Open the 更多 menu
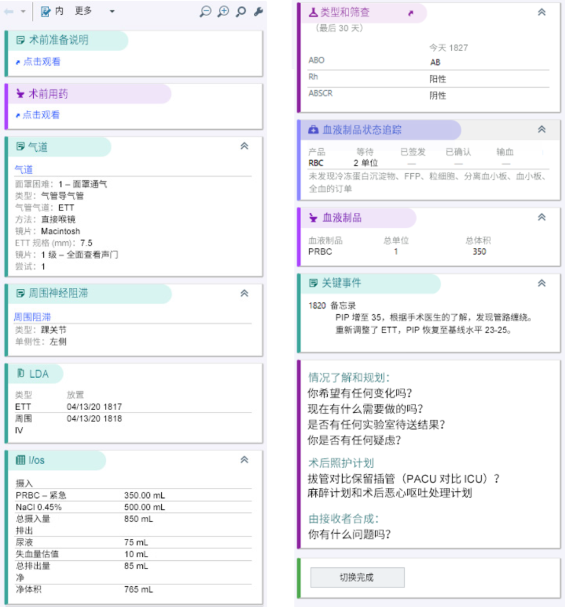The image size is (565, 607). pos(83,11)
